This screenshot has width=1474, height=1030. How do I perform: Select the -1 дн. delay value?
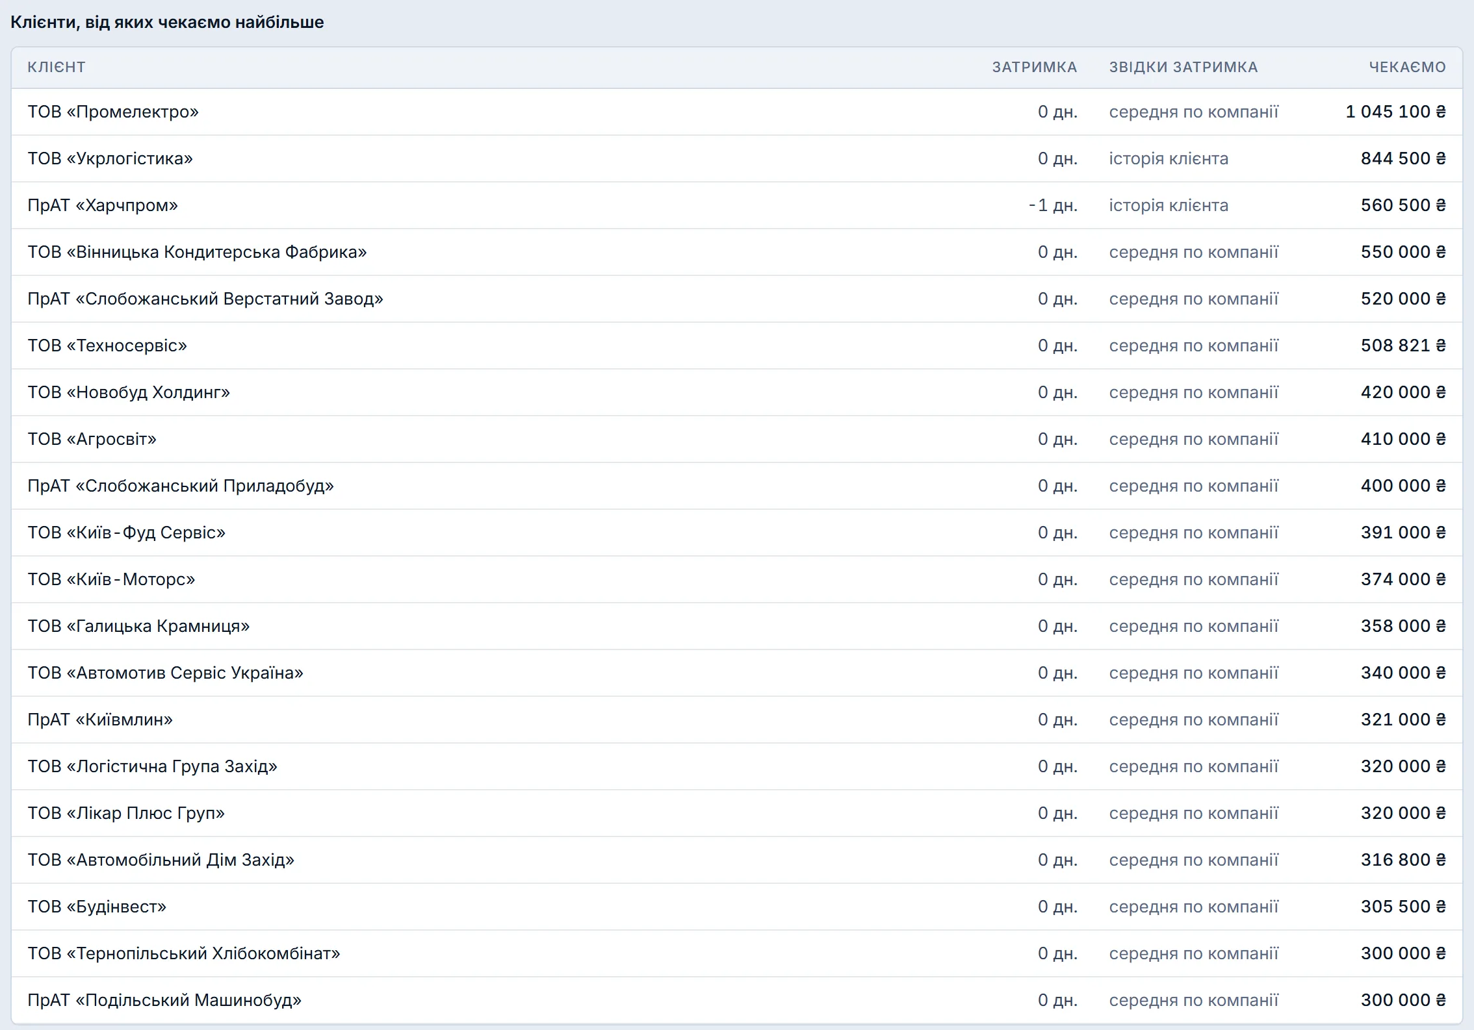pos(1053,205)
